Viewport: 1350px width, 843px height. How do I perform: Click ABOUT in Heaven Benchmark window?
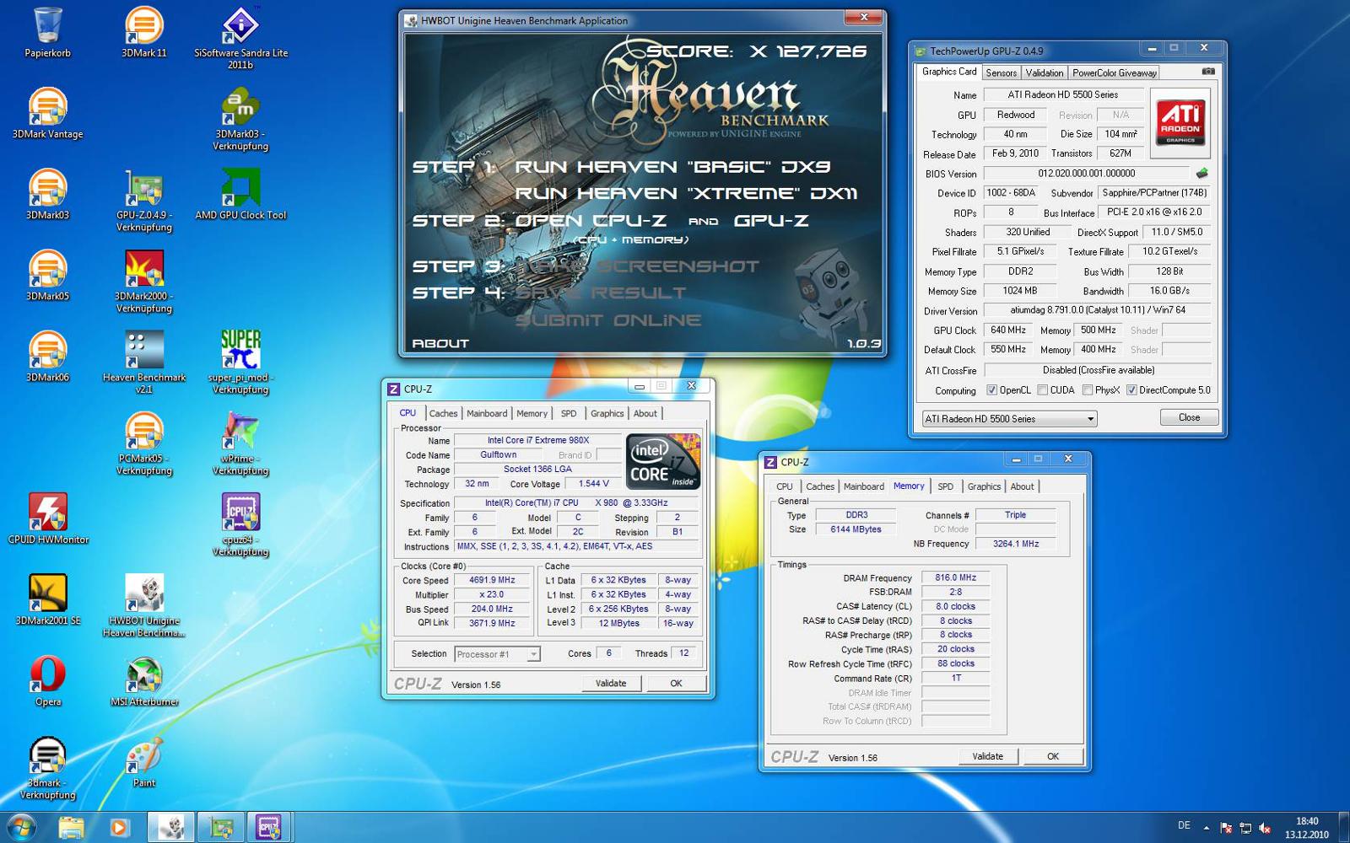440,343
